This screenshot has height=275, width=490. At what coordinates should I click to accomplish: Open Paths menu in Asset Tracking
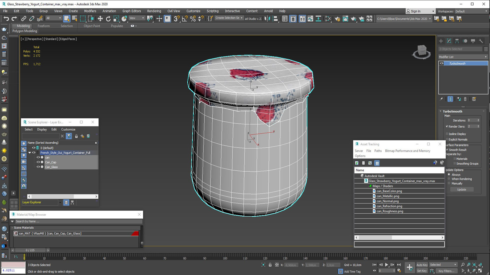tap(378, 151)
